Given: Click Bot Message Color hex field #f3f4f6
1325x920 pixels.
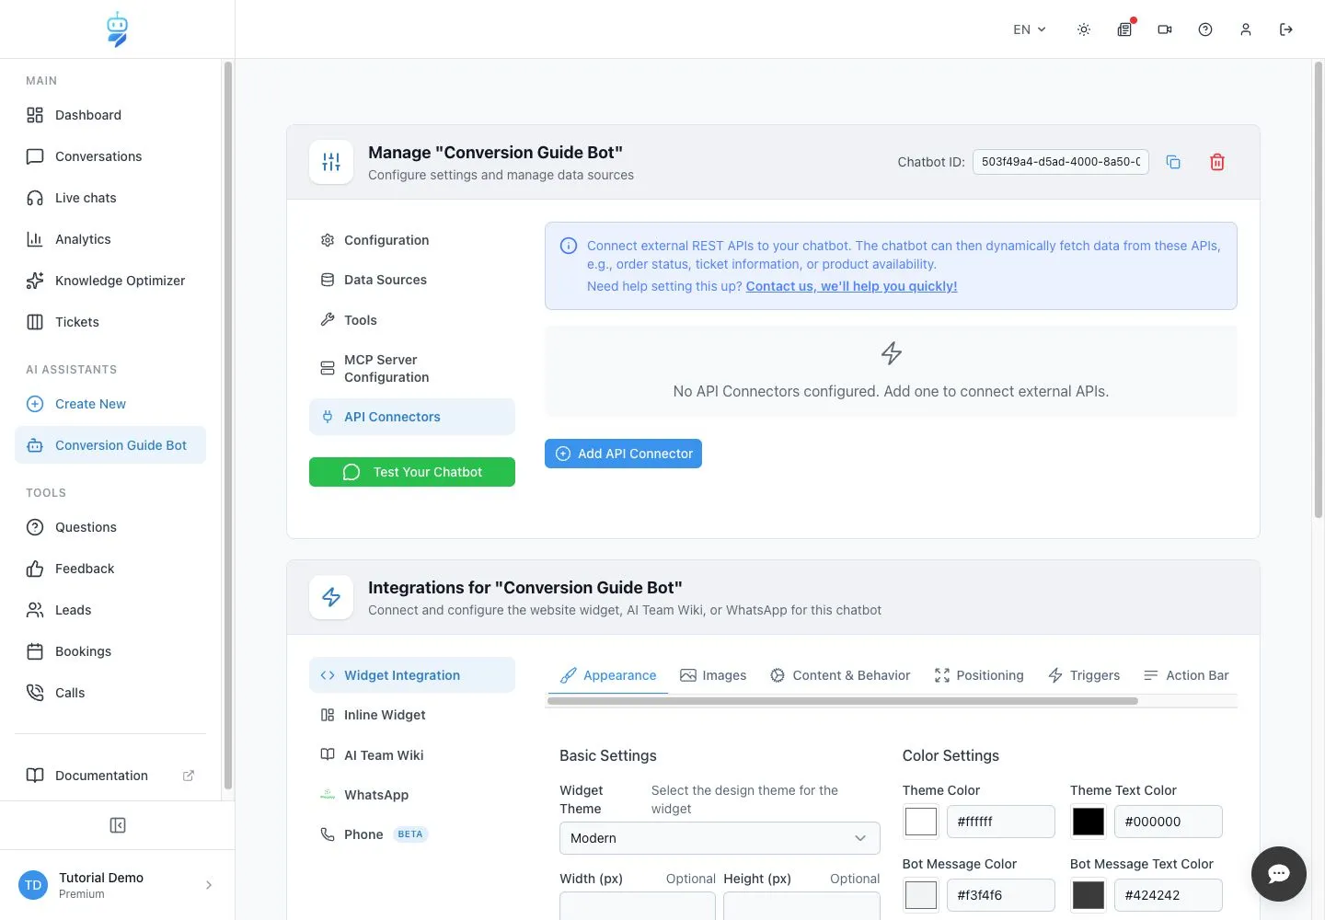Looking at the screenshot, I should 1001,895.
